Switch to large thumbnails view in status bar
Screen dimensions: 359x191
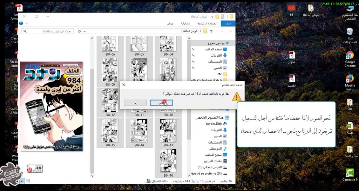22,181
